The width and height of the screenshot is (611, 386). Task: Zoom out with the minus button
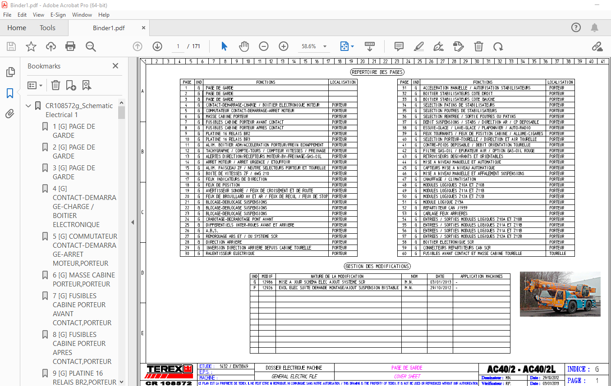pyautogui.click(x=264, y=46)
